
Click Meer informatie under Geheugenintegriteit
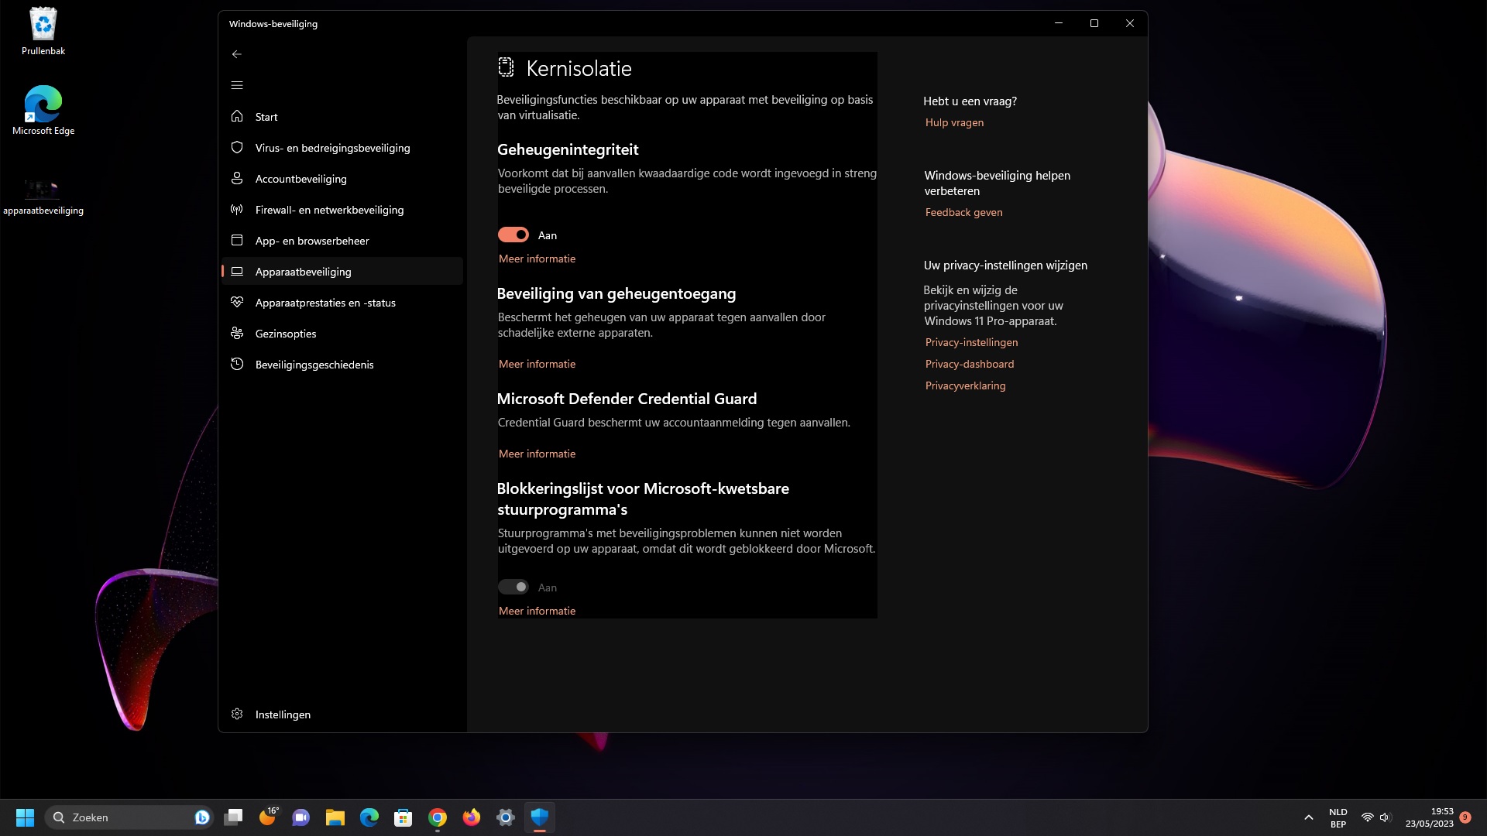click(537, 259)
